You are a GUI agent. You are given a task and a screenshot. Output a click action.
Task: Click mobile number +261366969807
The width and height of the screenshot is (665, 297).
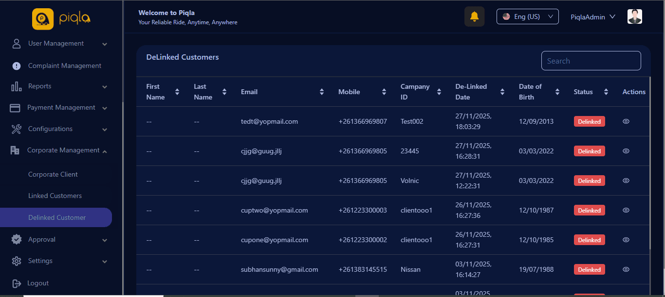click(363, 121)
